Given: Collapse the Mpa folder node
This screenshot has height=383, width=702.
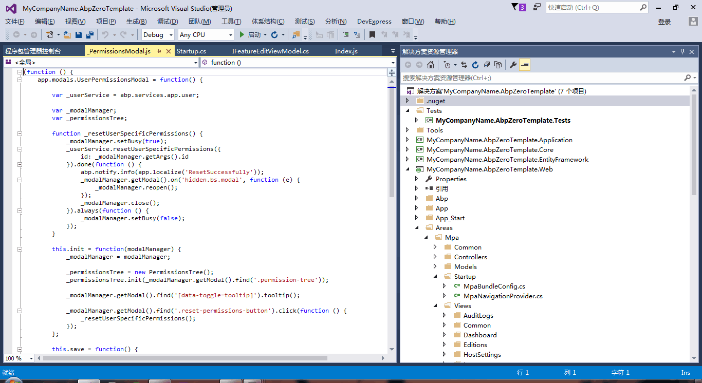Looking at the screenshot, I should (x=426, y=238).
